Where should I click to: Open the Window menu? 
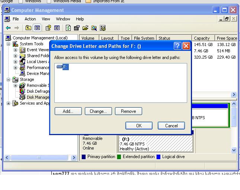(x=63, y=19)
